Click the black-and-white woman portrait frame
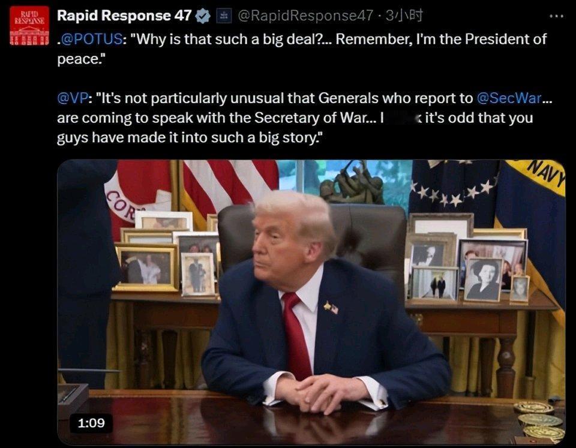The height and width of the screenshot is (448, 576). click(x=482, y=280)
